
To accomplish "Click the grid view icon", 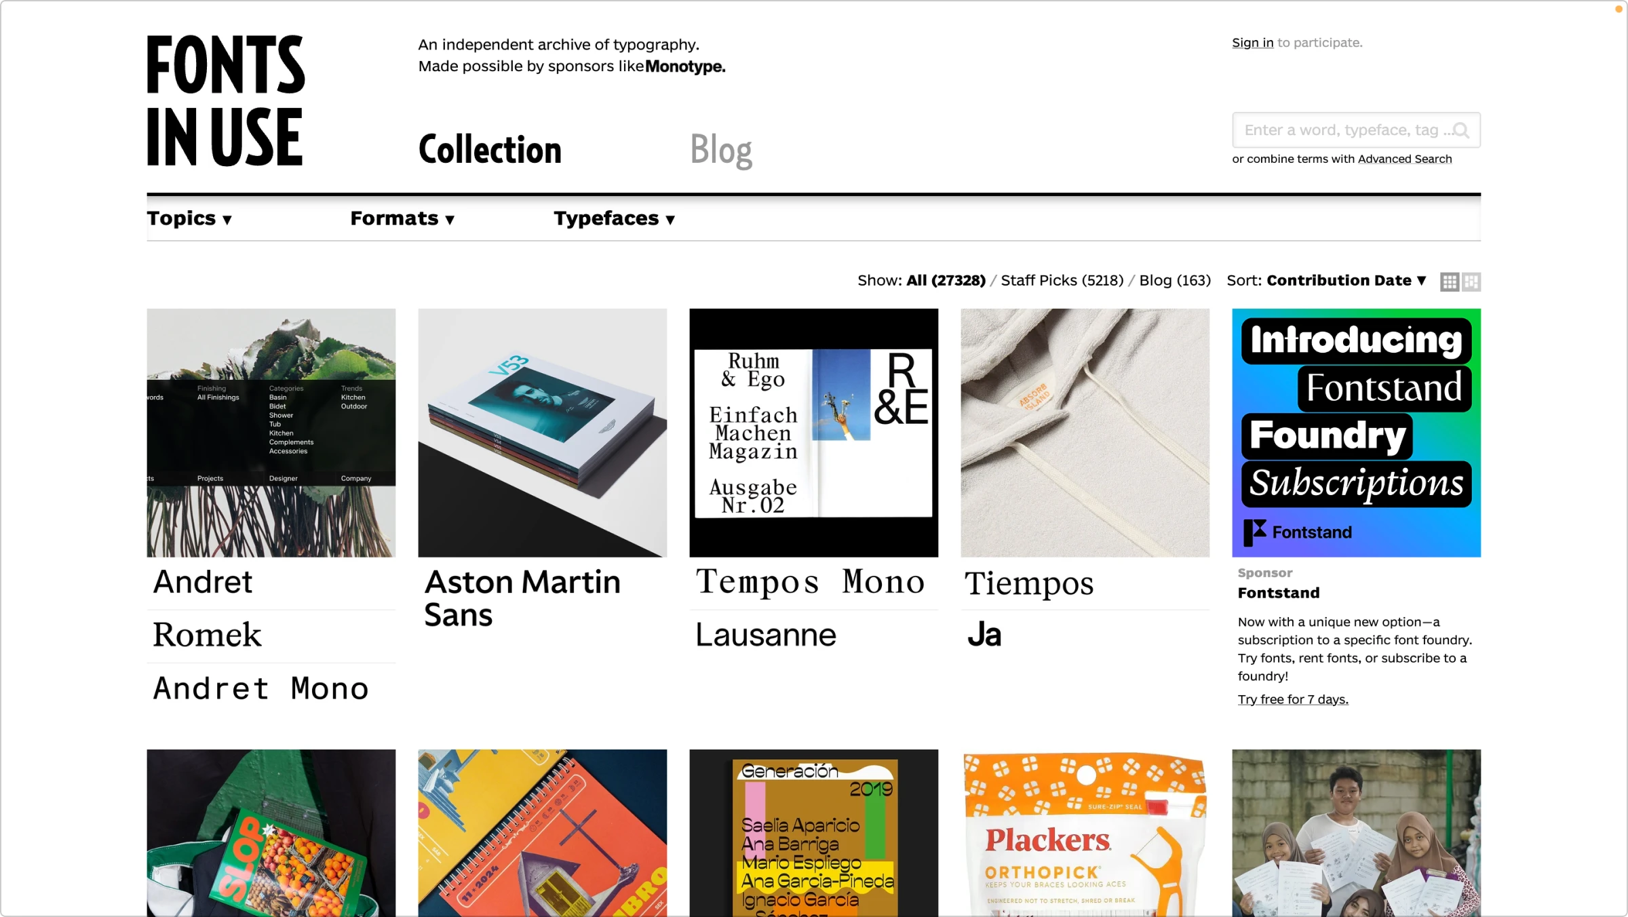I will (x=1450, y=281).
